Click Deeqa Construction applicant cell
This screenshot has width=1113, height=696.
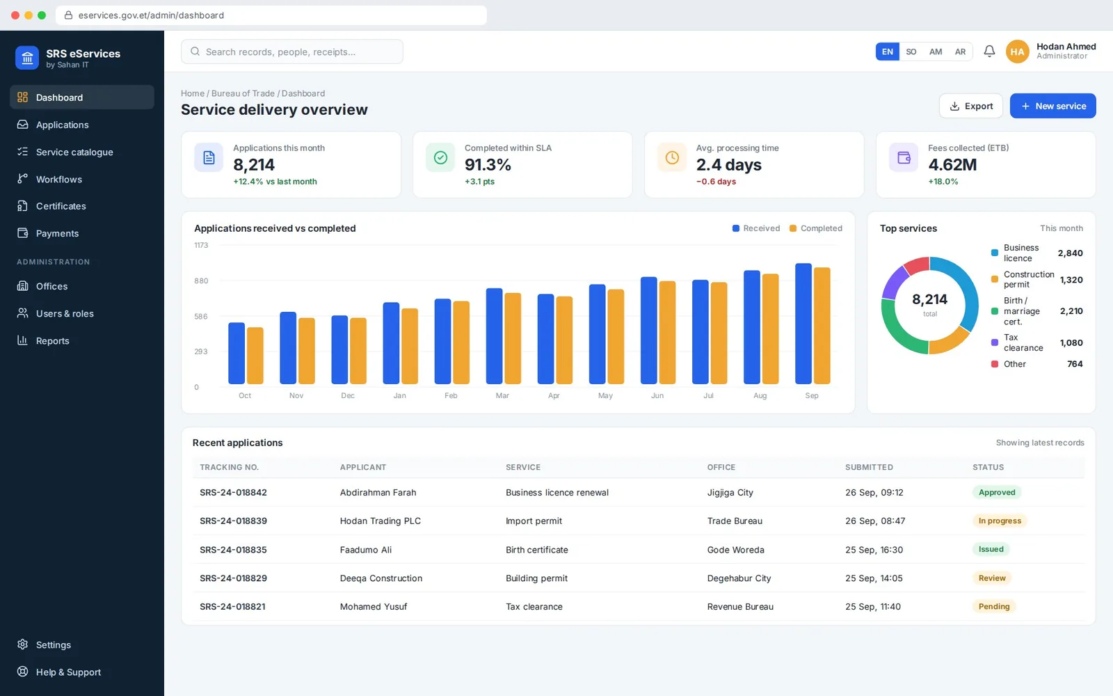[381, 578]
